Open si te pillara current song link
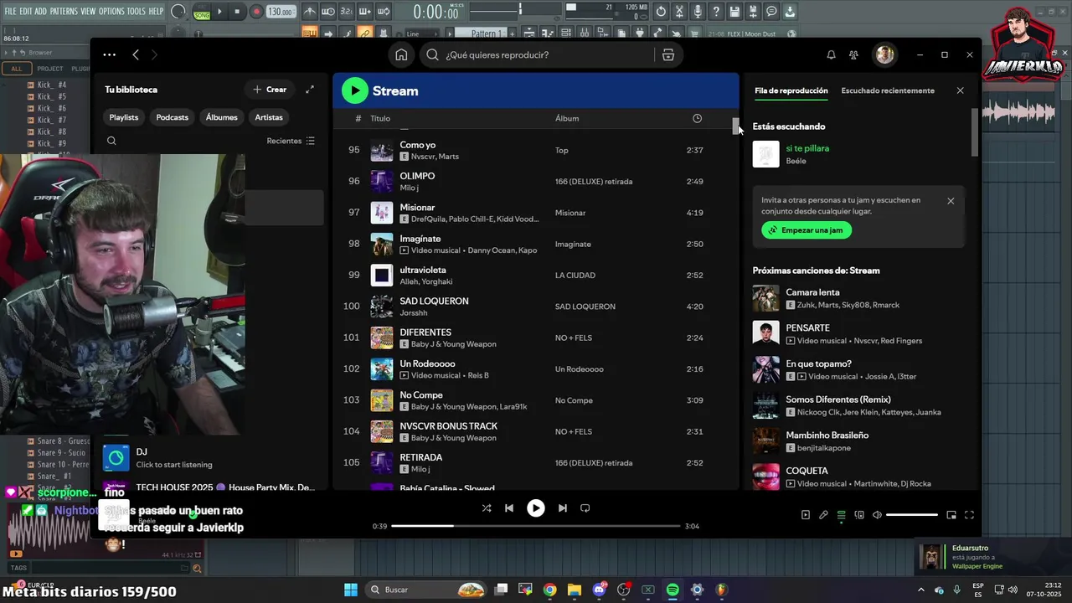The height and width of the screenshot is (603, 1072). click(x=807, y=148)
